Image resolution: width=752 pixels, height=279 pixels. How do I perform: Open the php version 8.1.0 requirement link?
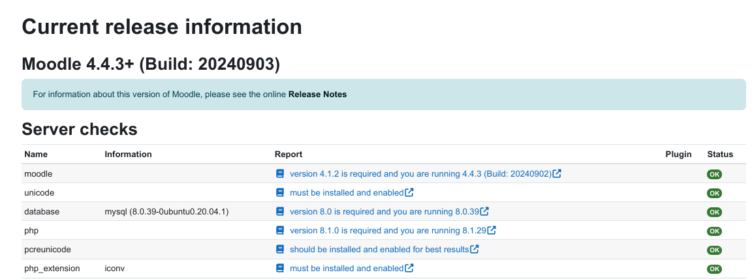pyautogui.click(x=388, y=231)
